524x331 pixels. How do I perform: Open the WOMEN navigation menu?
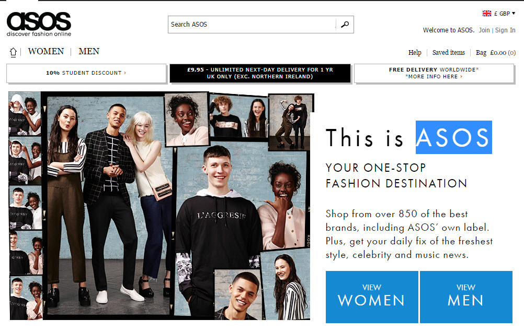pos(46,51)
